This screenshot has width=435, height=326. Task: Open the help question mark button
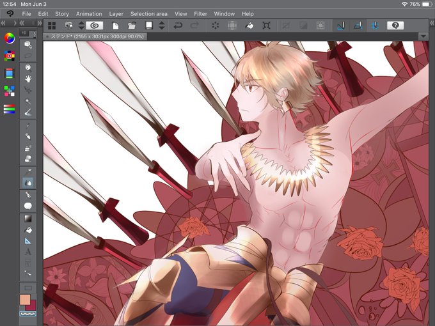[395, 26]
